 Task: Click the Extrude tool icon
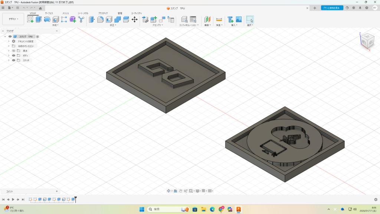point(39,19)
